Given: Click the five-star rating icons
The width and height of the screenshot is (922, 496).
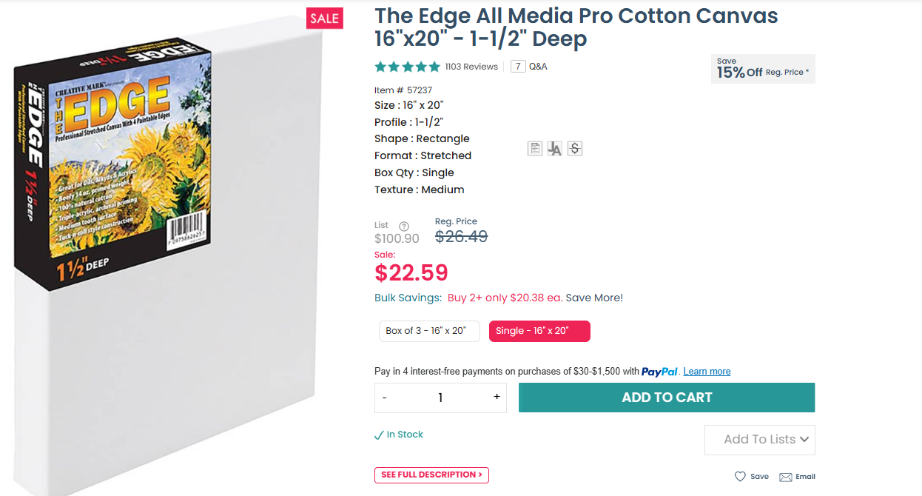Looking at the screenshot, I should [407, 67].
